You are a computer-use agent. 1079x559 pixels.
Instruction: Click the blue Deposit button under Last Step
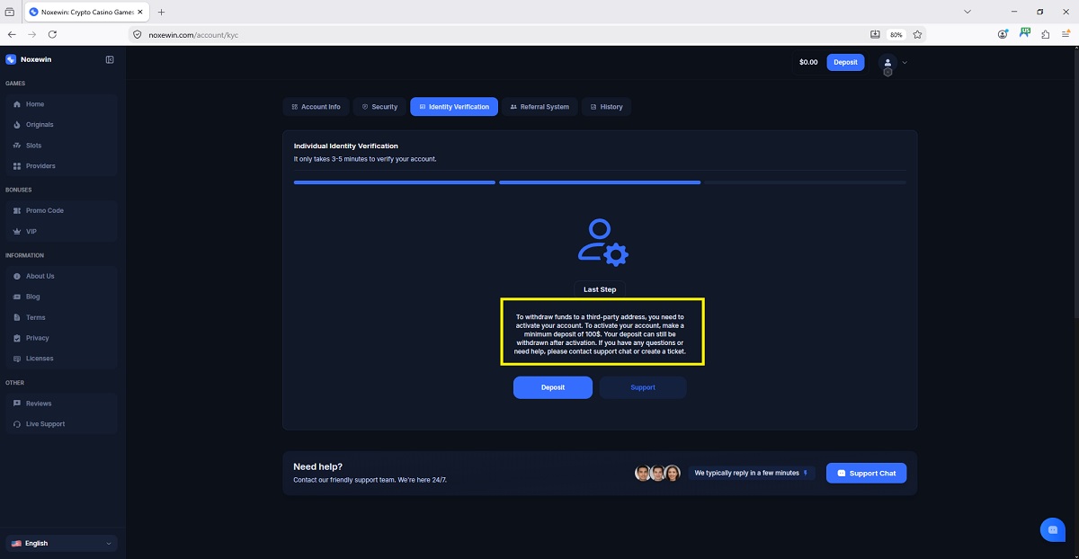553,387
